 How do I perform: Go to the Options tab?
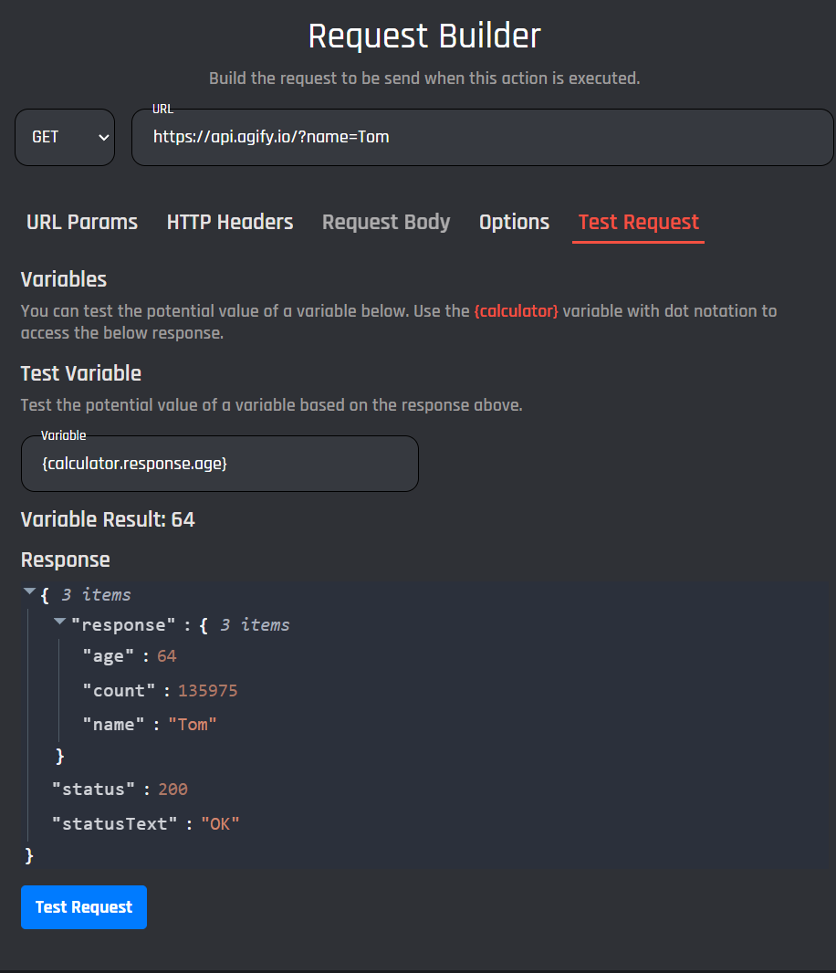pyautogui.click(x=514, y=222)
